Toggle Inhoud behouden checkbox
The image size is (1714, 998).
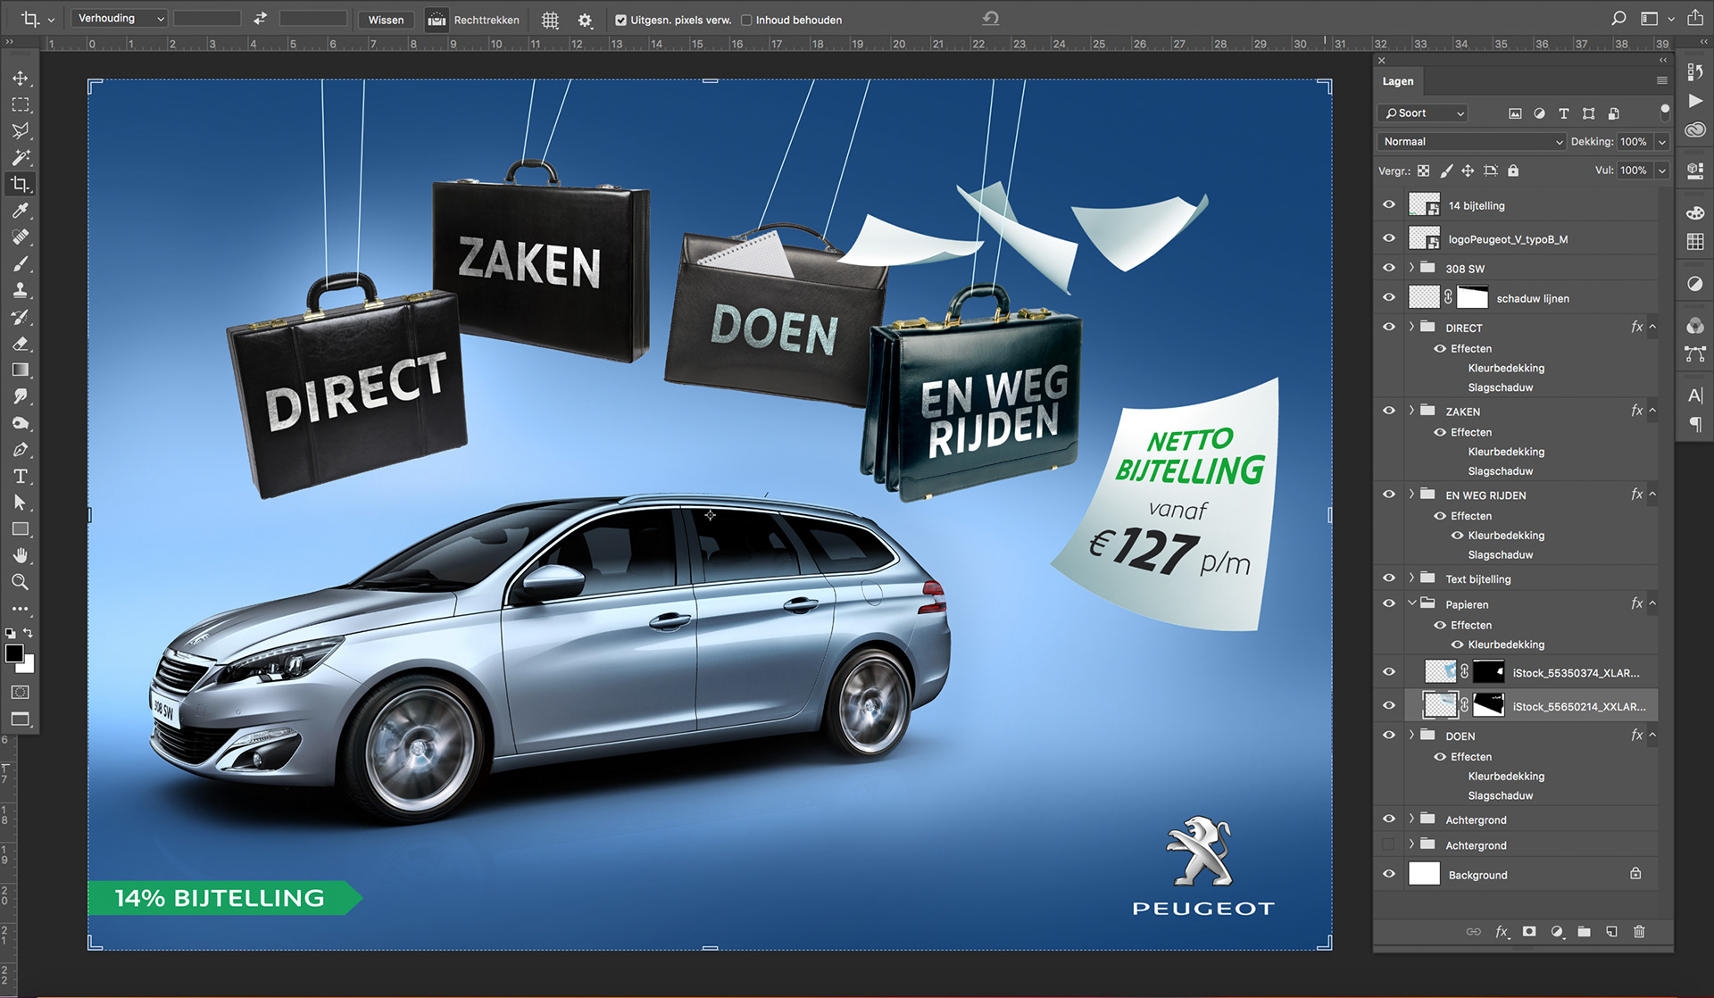click(x=746, y=20)
